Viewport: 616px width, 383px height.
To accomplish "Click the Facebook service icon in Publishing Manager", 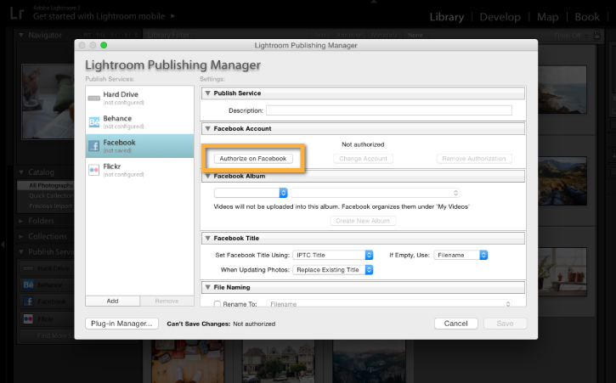I will click(x=94, y=146).
